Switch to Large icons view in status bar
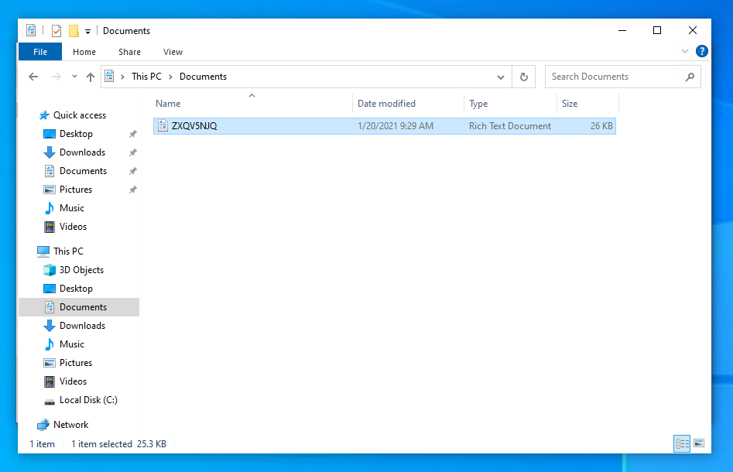This screenshot has width=733, height=472. 699,443
